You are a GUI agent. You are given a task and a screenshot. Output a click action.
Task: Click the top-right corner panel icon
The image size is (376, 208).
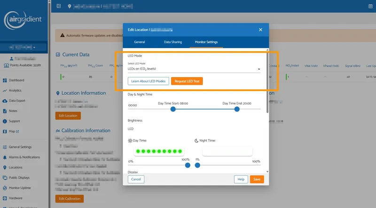[370, 6]
